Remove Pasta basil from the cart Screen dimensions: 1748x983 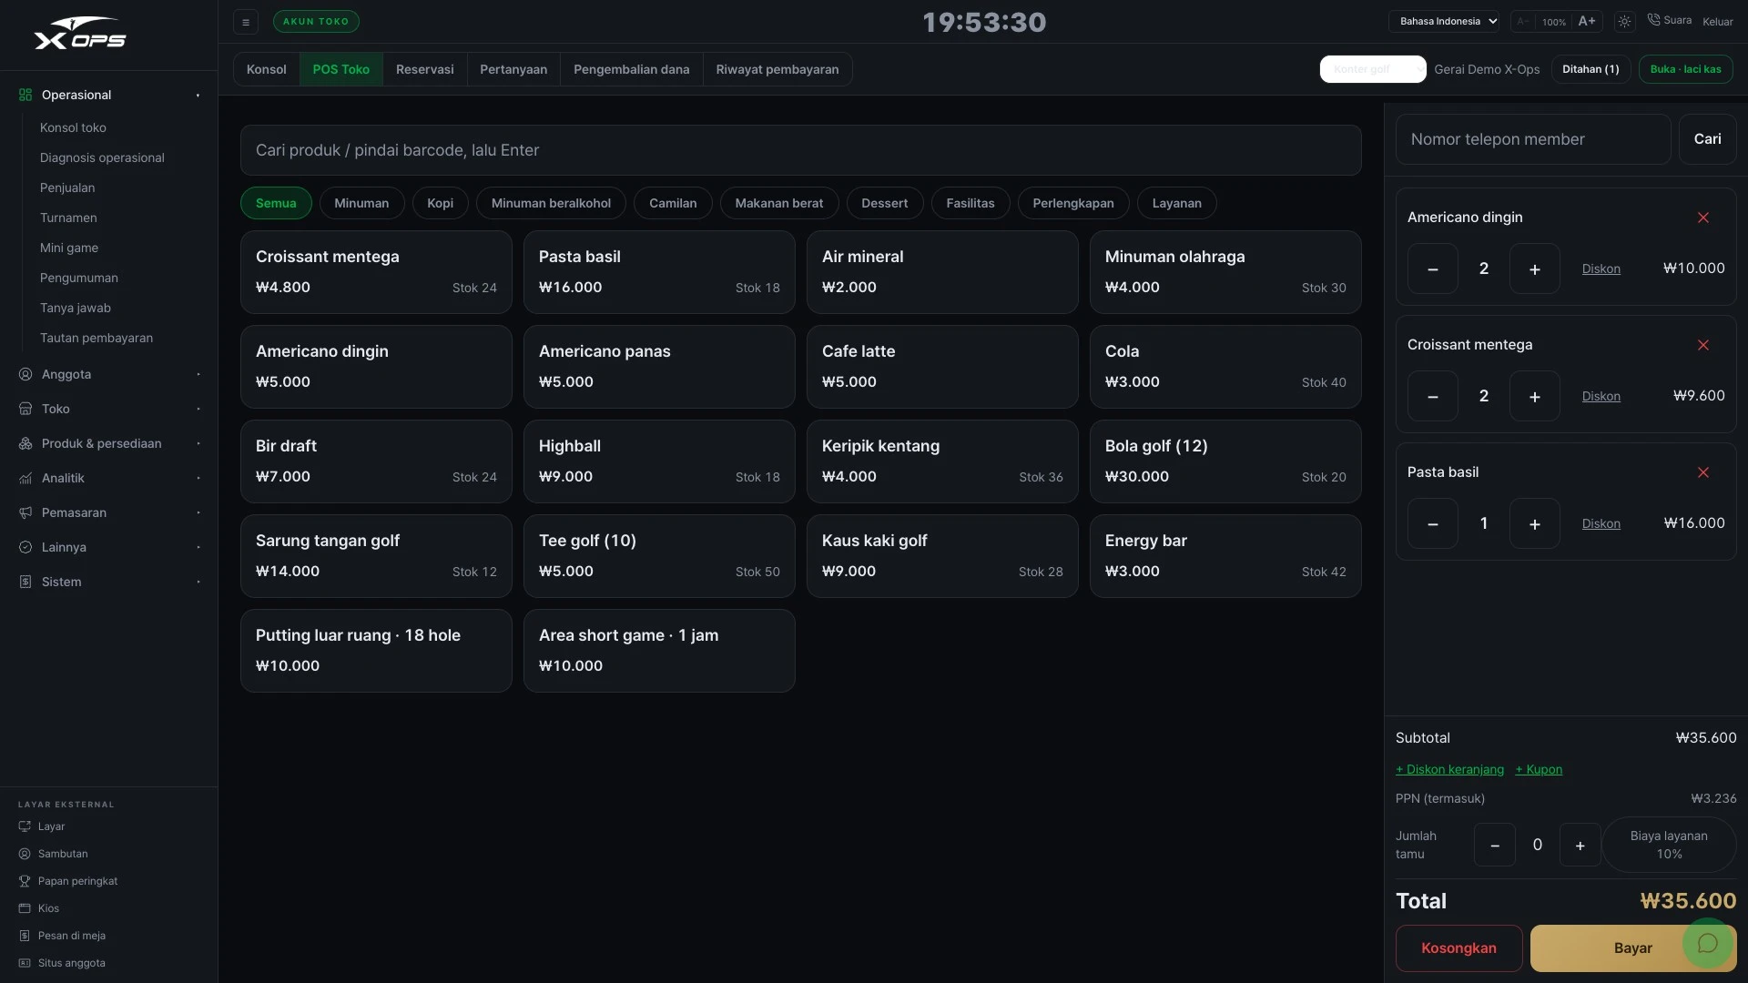click(x=1703, y=472)
